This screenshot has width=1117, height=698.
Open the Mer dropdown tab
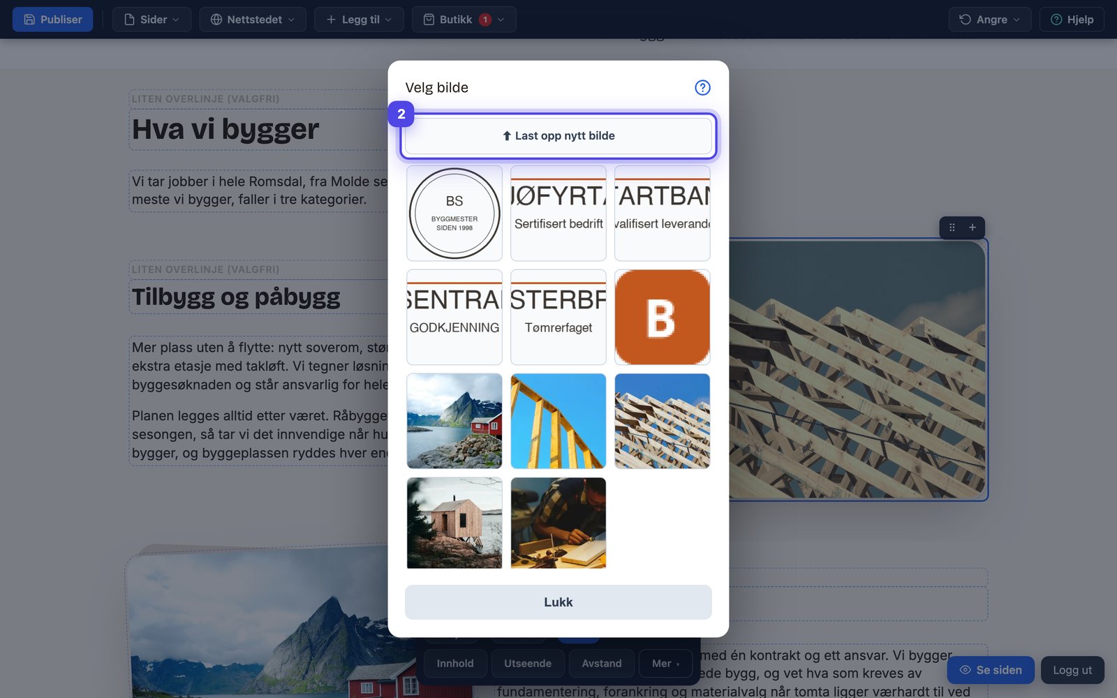click(x=665, y=664)
